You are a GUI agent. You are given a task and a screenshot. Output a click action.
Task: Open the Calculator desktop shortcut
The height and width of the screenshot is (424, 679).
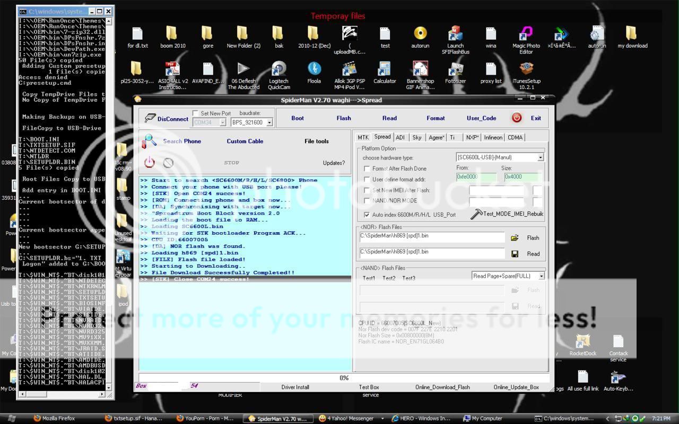pyautogui.click(x=385, y=69)
